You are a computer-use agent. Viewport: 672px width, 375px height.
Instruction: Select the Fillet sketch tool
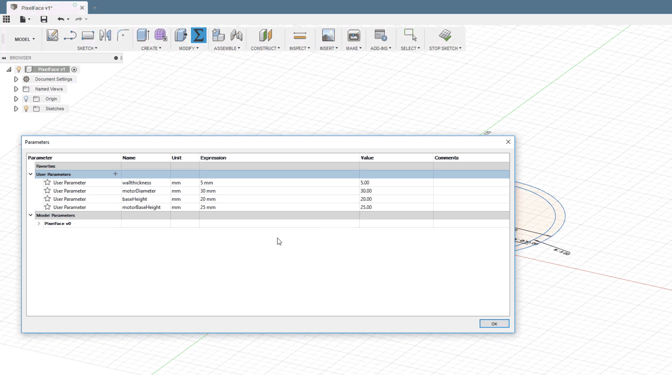point(123,36)
